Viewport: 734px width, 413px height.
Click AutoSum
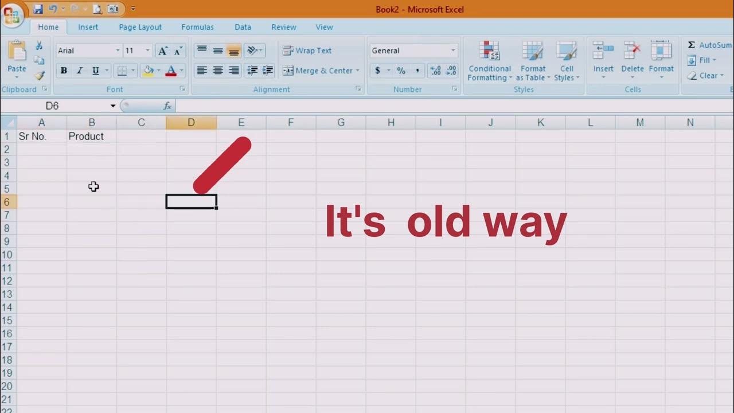[709, 45]
